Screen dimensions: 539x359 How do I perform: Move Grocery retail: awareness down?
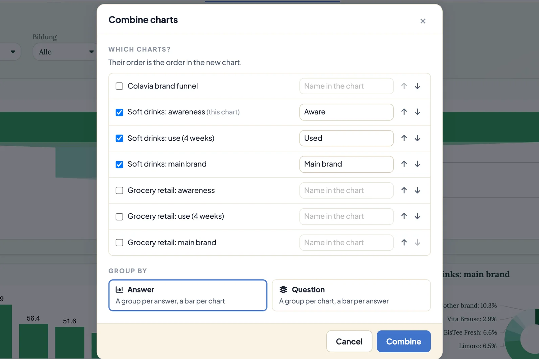point(417,190)
